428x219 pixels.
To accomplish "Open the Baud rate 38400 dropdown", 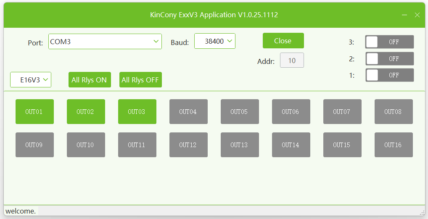I will click(x=215, y=41).
